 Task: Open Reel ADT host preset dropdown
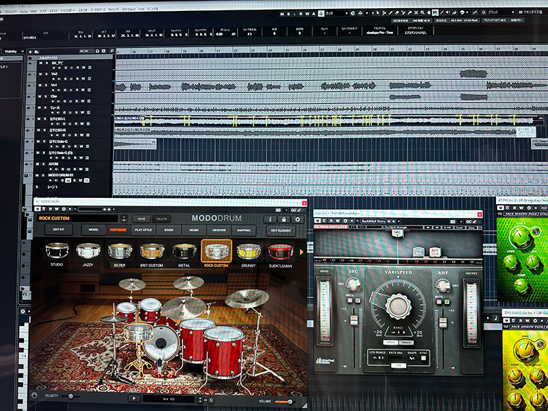point(399,221)
